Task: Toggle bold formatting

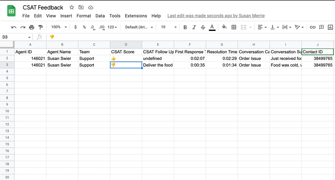Action: [185, 27]
